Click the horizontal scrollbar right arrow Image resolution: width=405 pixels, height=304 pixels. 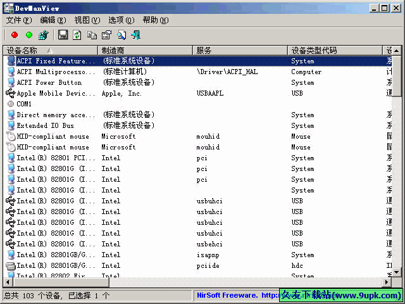point(387,282)
